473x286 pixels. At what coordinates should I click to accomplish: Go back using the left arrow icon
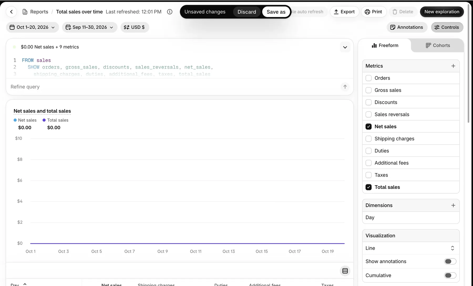(12, 12)
